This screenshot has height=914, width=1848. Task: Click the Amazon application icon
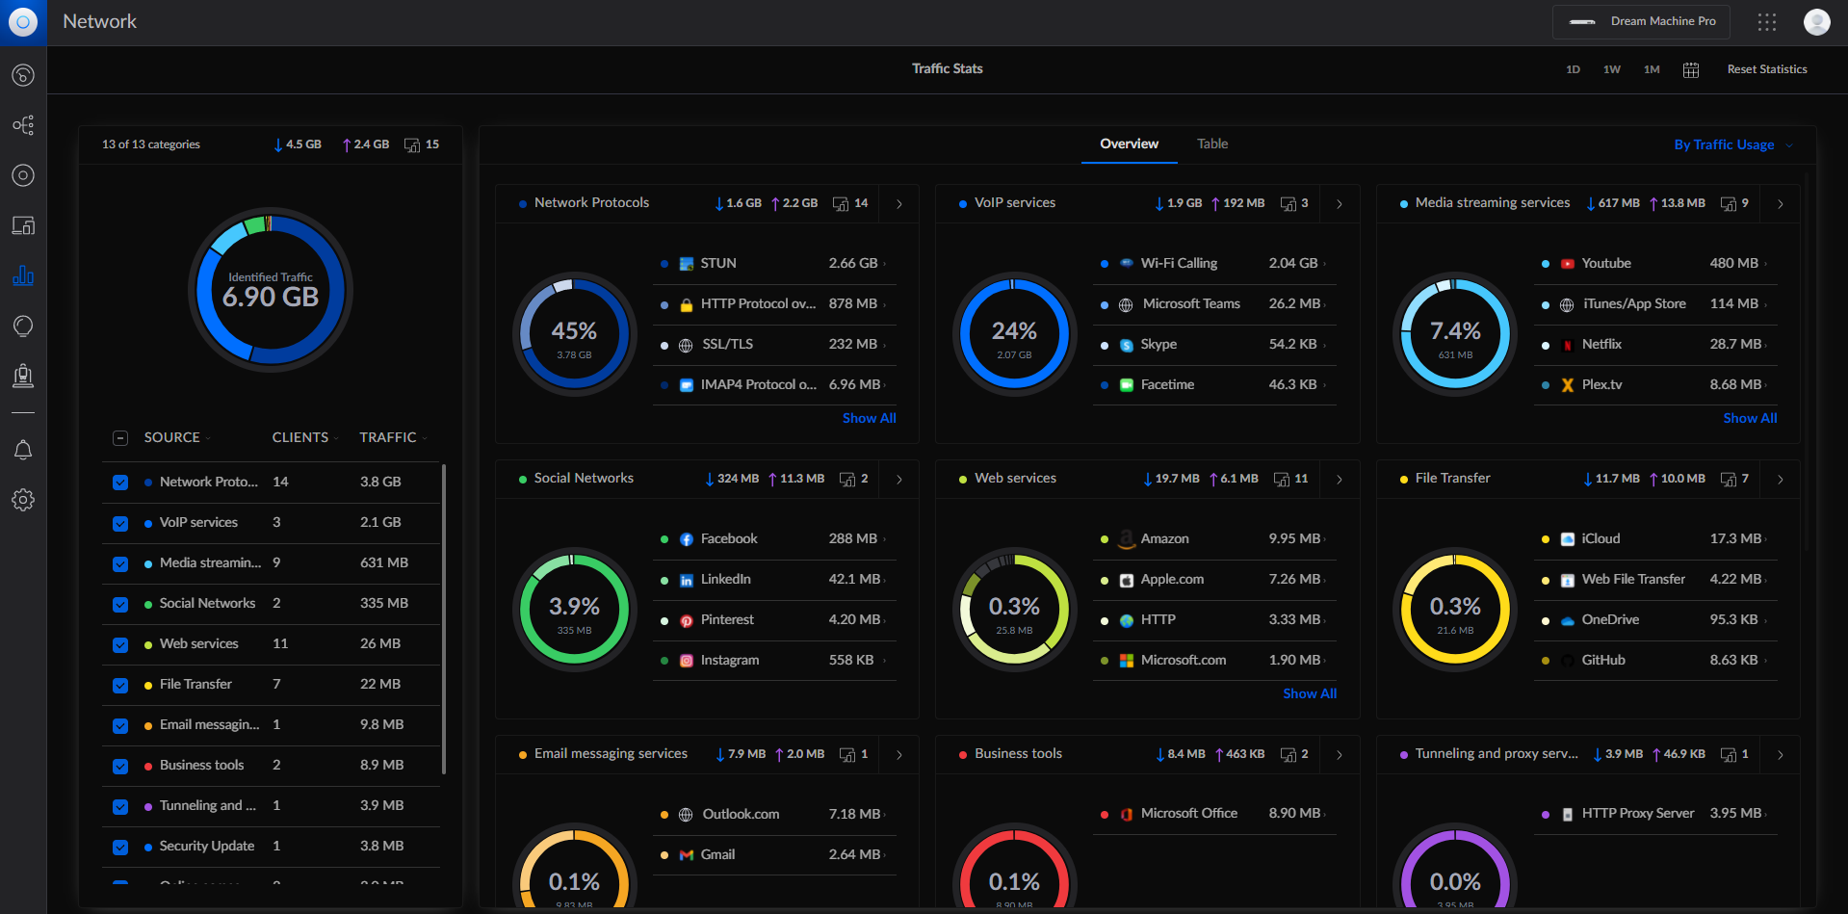tap(1127, 539)
